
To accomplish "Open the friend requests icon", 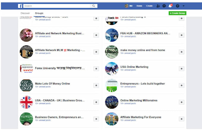I will pyautogui.click(x=158, y=6).
